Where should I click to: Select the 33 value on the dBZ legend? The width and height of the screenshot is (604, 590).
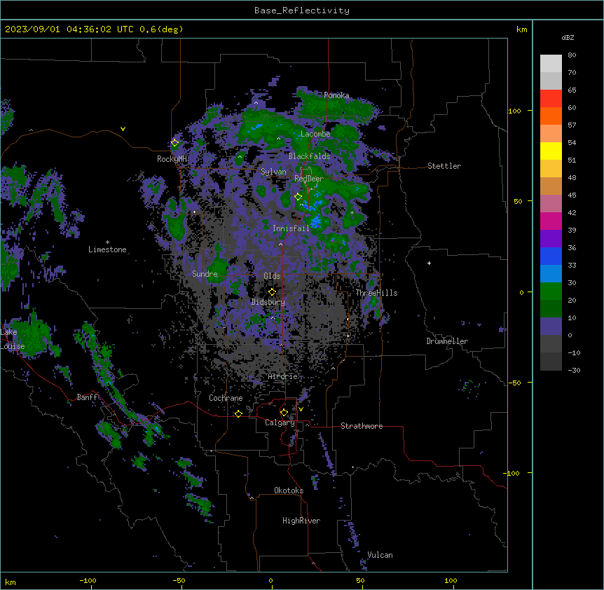pyautogui.click(x=572, y=266)
